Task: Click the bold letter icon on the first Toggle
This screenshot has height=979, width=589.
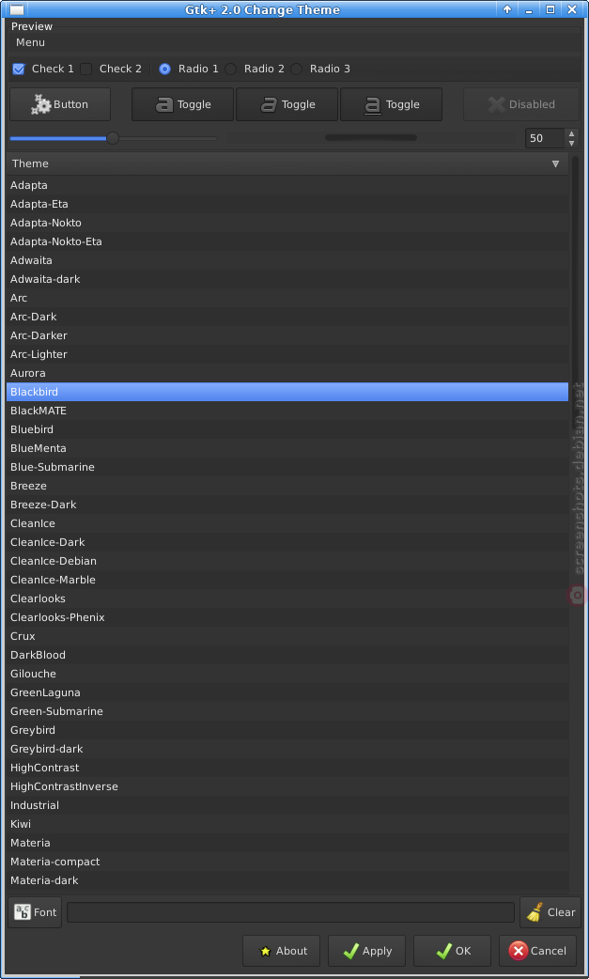Action: pos(164,104)
